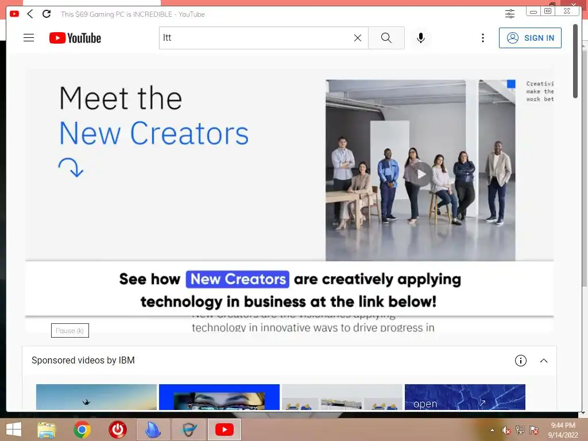Open the hamburger guide menu
This screenshot has height=441, width=588.
[29, 38]
